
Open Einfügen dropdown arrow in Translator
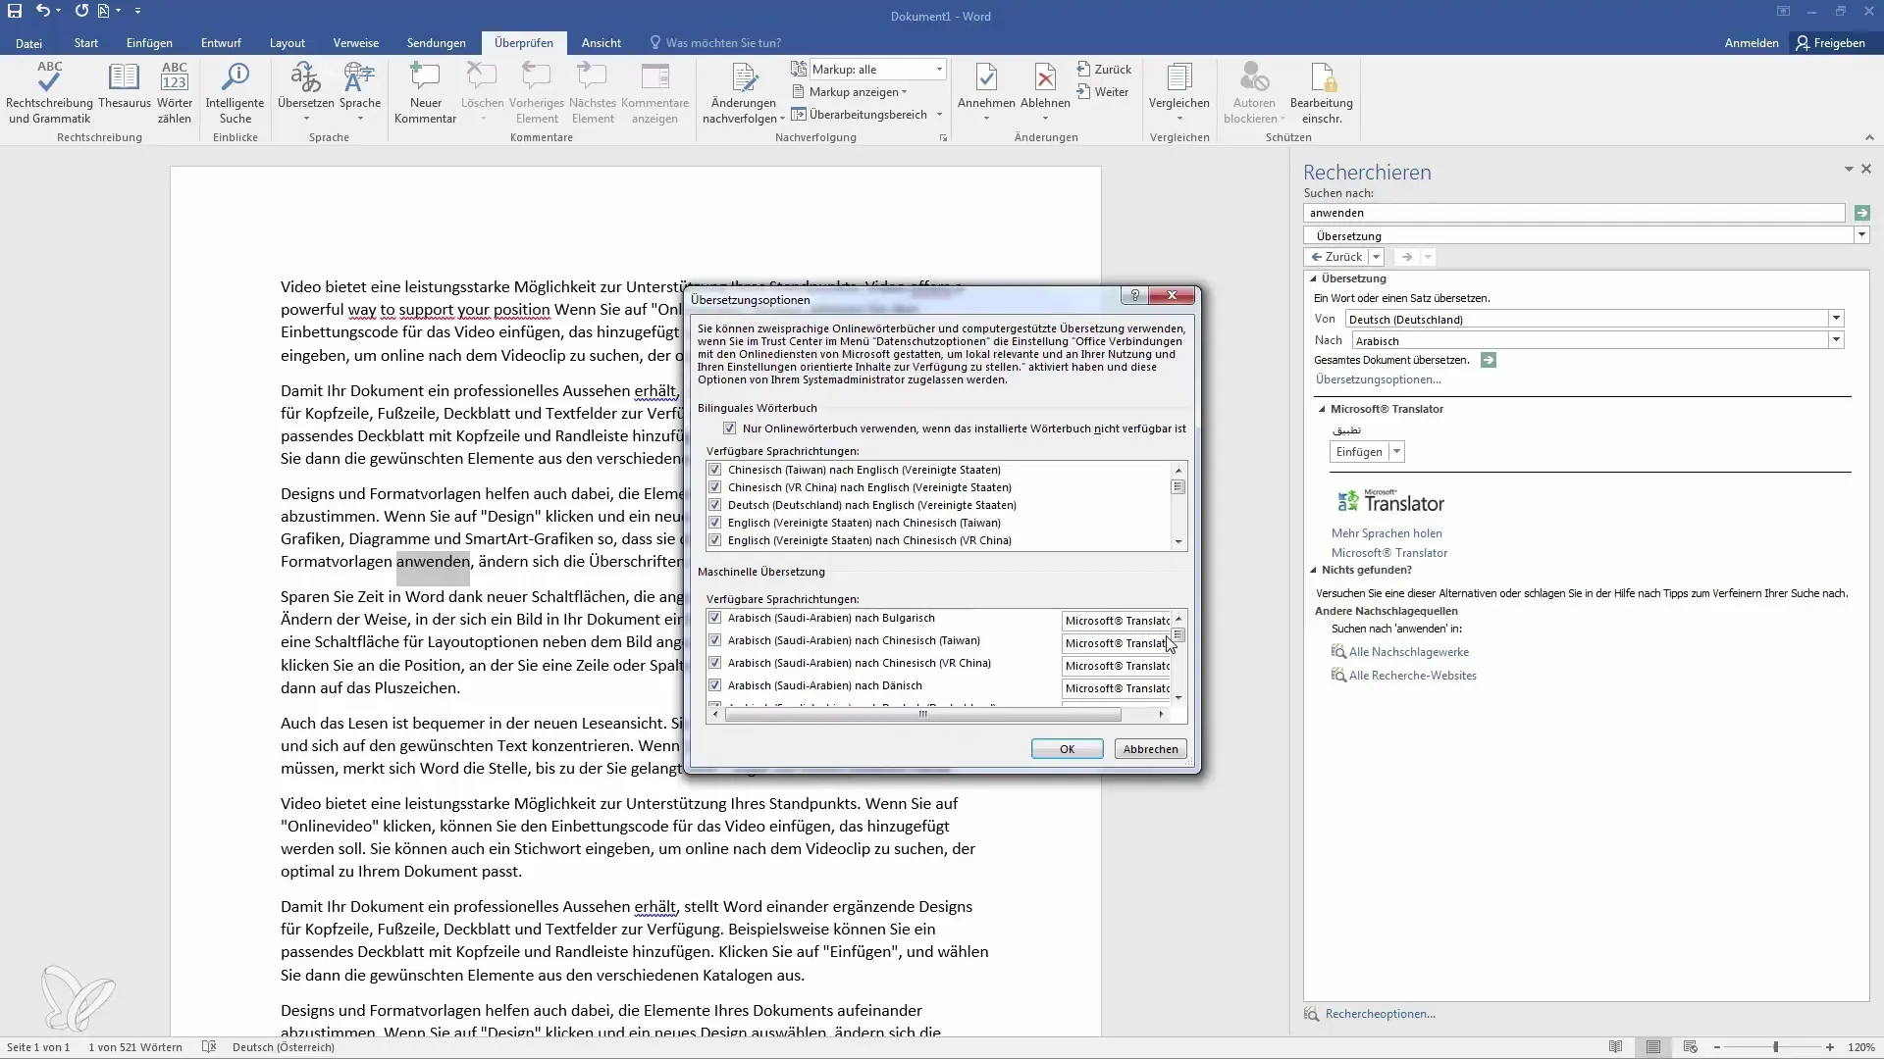pos(1397,452)
